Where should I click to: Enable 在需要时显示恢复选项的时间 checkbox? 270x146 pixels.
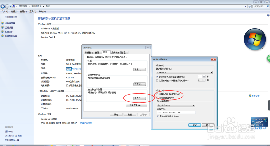coord(157,80)
